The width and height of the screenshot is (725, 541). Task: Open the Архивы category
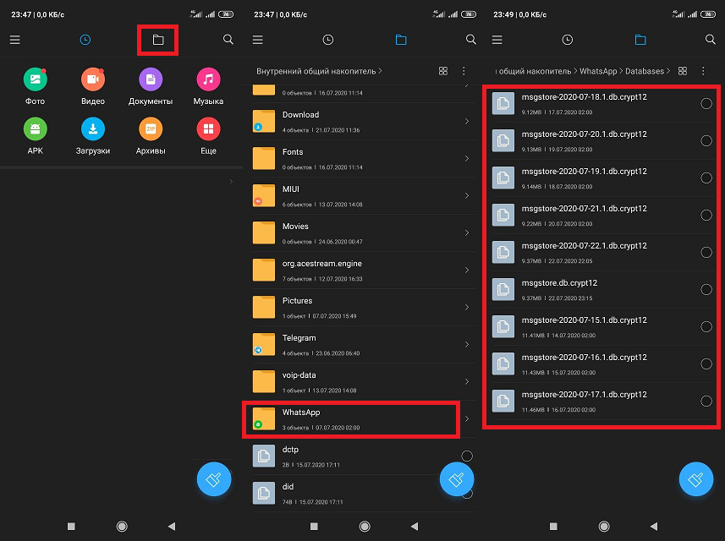151,129
